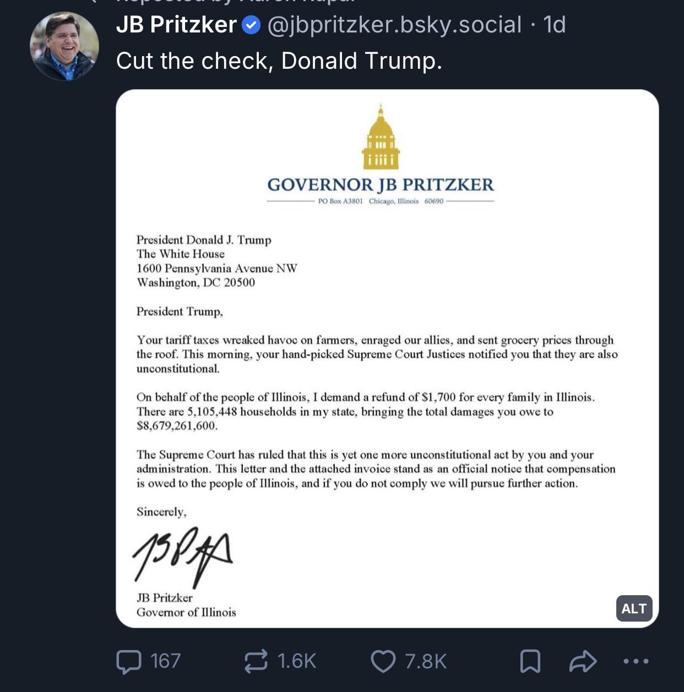Like the post with the heart icon
The height and width of the screenshot is (692, 684).
[383, 661]
